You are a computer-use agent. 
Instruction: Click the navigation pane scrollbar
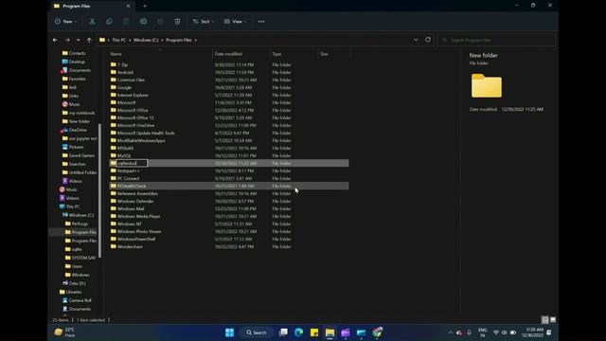100,190
